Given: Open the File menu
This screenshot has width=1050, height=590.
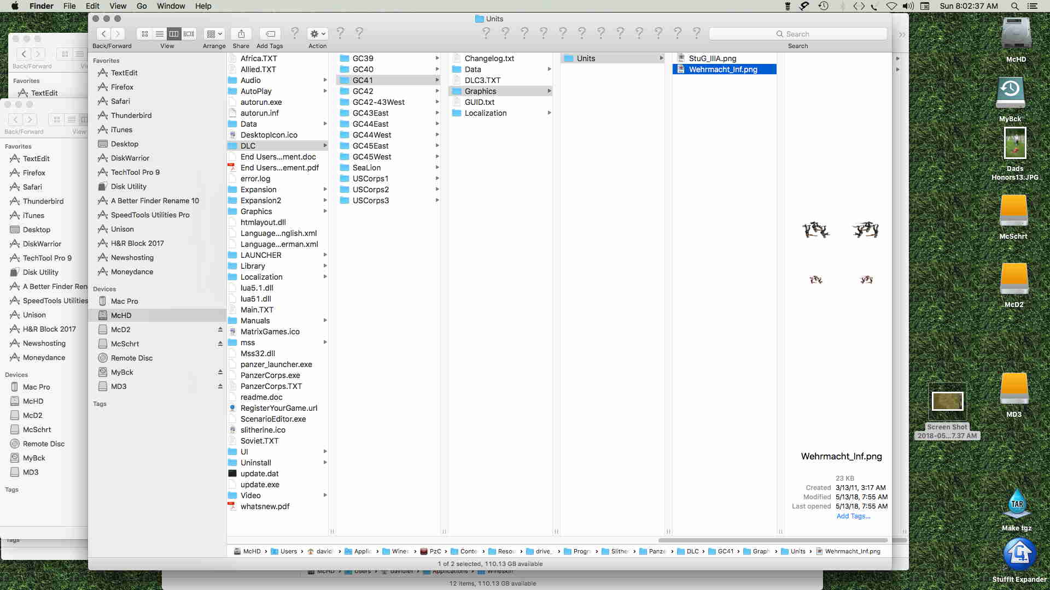Looking at the screenshot, I should click(x=69, y=6).
